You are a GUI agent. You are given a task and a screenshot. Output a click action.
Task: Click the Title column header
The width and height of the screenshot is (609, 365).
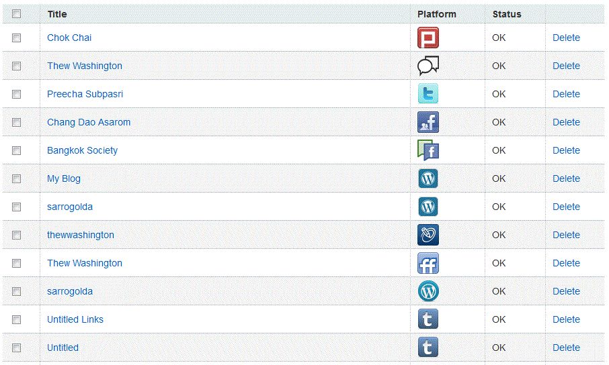pos(57,14)
